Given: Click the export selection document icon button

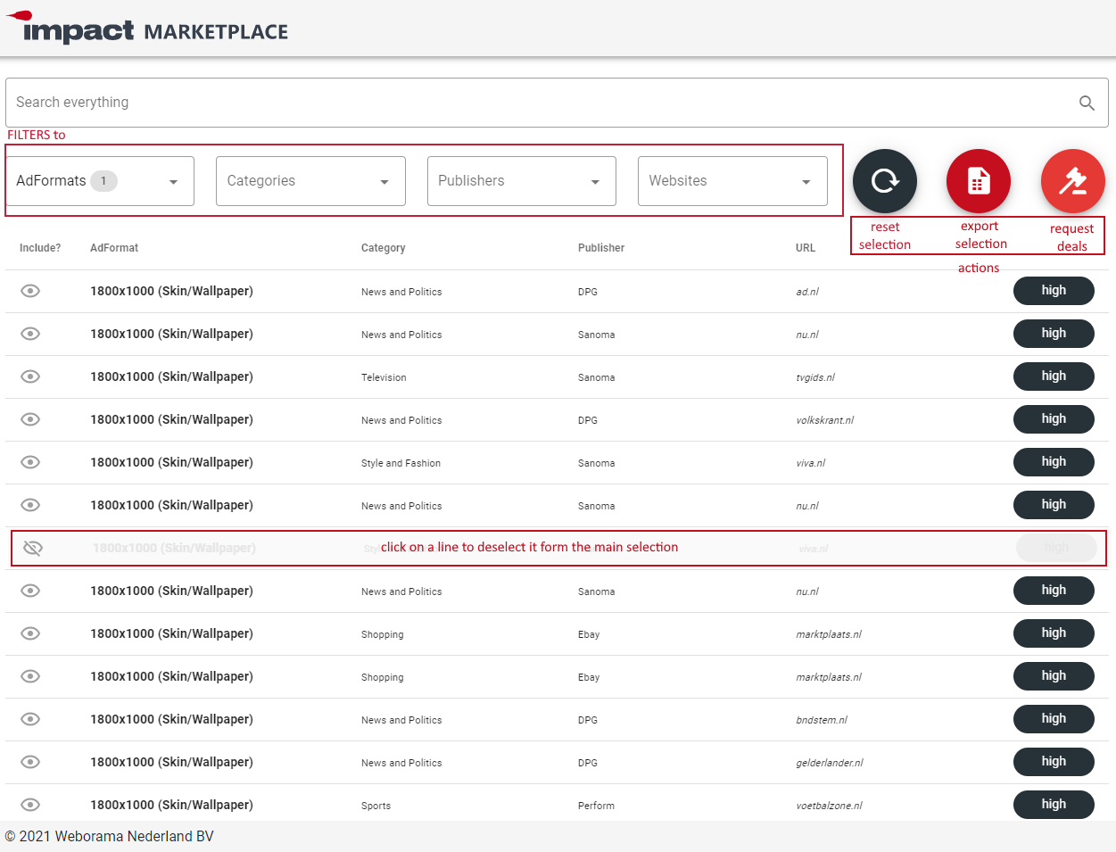Looking at the screenshot, I should click(979, 181).
